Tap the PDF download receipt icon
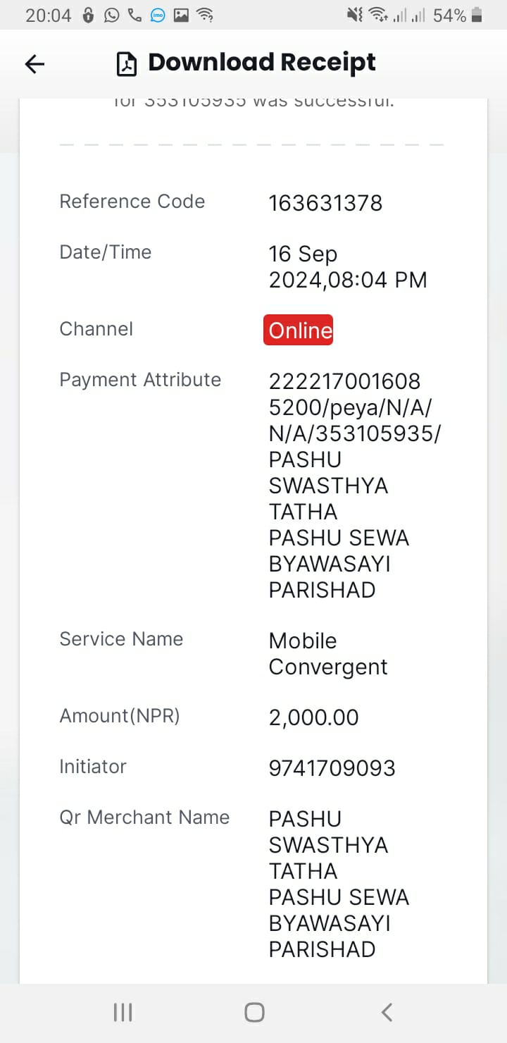This screenshot has height=1043, width=507. point(127,64)
